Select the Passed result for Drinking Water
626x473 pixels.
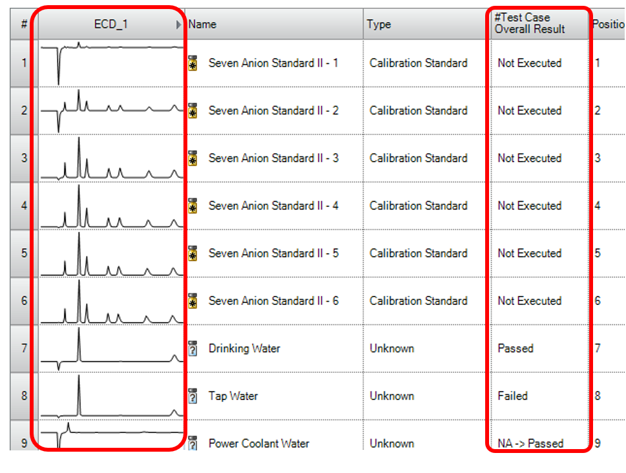[516, 348]
